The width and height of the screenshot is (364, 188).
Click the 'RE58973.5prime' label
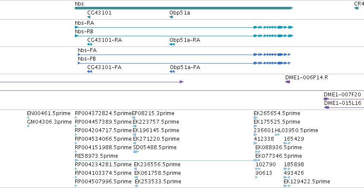point(96,156)
